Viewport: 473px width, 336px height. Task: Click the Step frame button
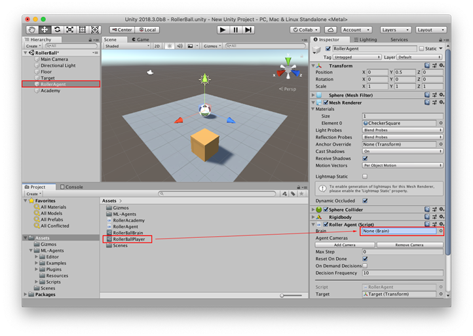pyautogui.click(x=248, y=30)
